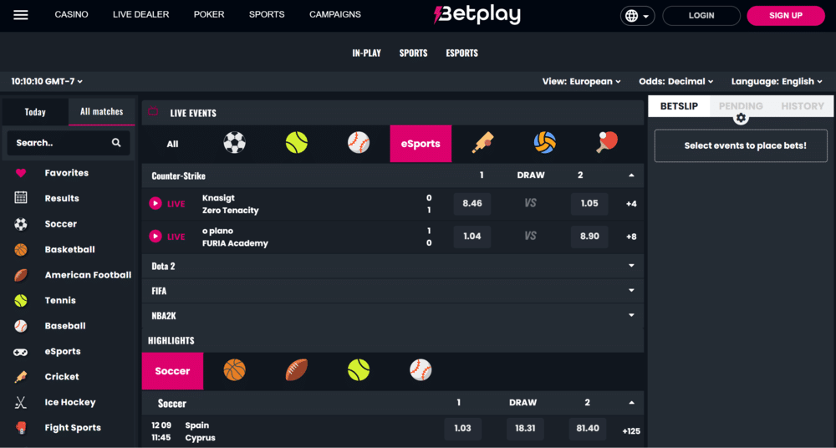Expand the FIFA section
Screen dimensions: 836x448
point(632,291)
